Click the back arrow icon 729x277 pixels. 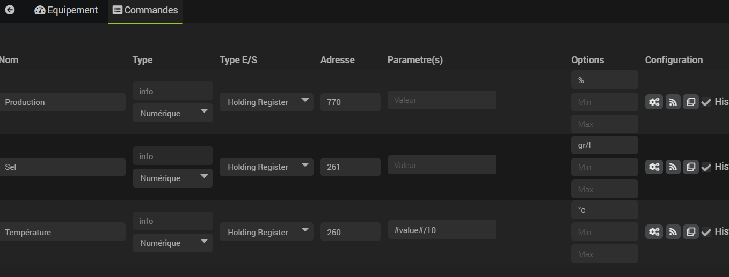[x=10, y=10]
